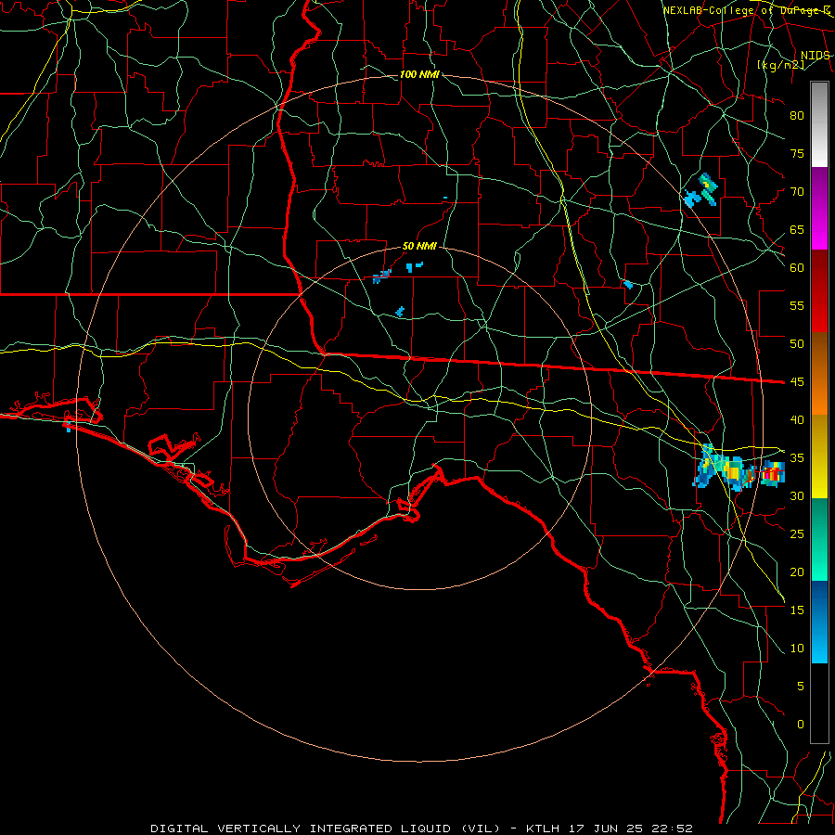This screenshot has height=835, width=835.
Task: Click the '60' value on the scale
Action: click(797, 268)
